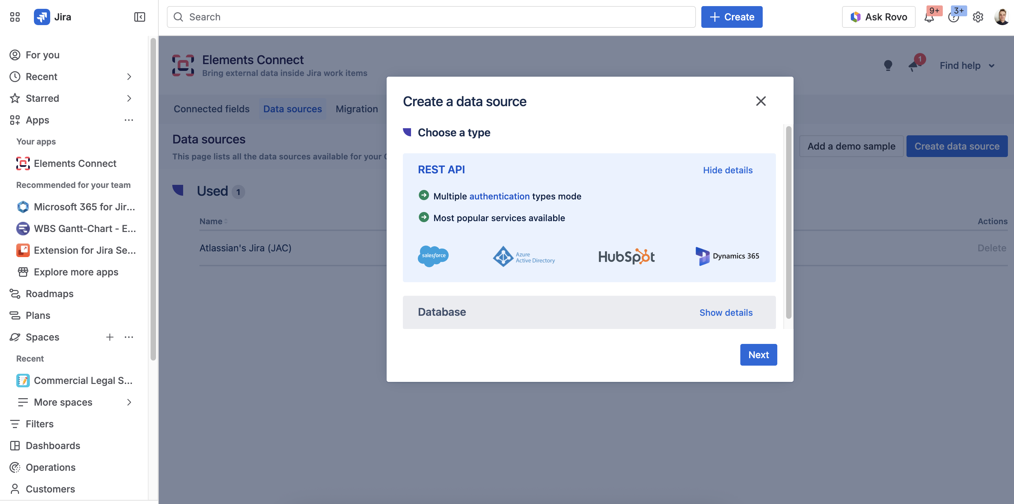This screenshot has height=504, width=1014.
Task: Open the Commercial Legal space
Action: tap(75, 380)
